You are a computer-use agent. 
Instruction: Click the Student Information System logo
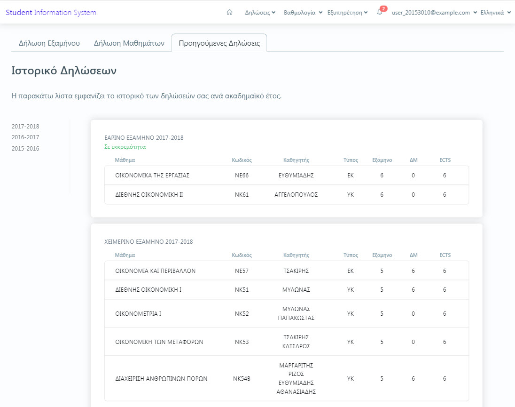pos(51,12)
